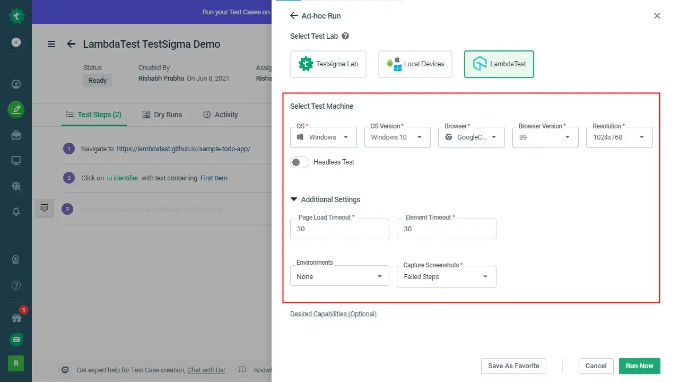The height and width of the screenshot is (383, 680).
Task: Switch to the Activity tab
Action: [220, 115]
